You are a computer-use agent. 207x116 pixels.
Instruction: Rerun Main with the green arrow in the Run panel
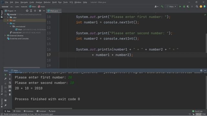click(5, 75)
